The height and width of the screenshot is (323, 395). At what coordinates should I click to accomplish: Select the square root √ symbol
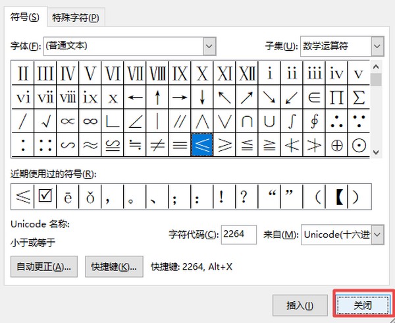tap(45, 121)
